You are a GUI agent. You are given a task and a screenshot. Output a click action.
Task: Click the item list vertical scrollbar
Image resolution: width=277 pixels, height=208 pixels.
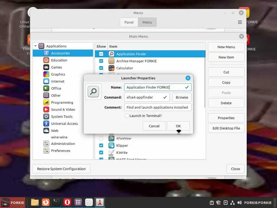[x=205, y=79]
